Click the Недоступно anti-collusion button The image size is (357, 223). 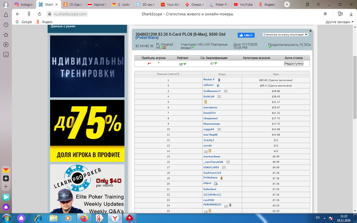click(294, 64)
